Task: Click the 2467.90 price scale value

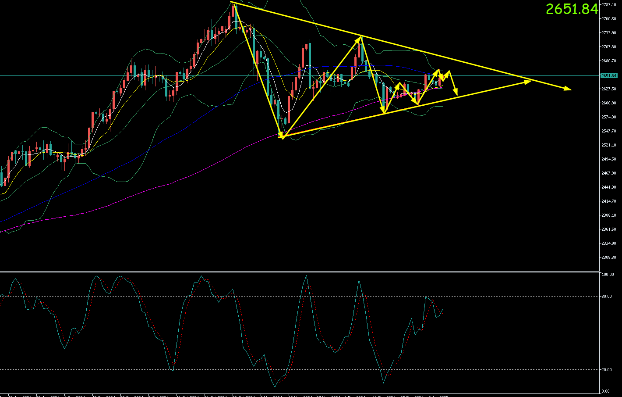Action: point(609,173)
